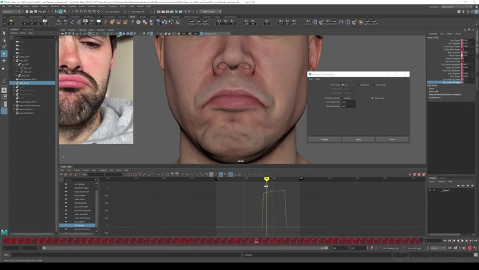Open the Animation menu set dropdown

tap(11, 12)
